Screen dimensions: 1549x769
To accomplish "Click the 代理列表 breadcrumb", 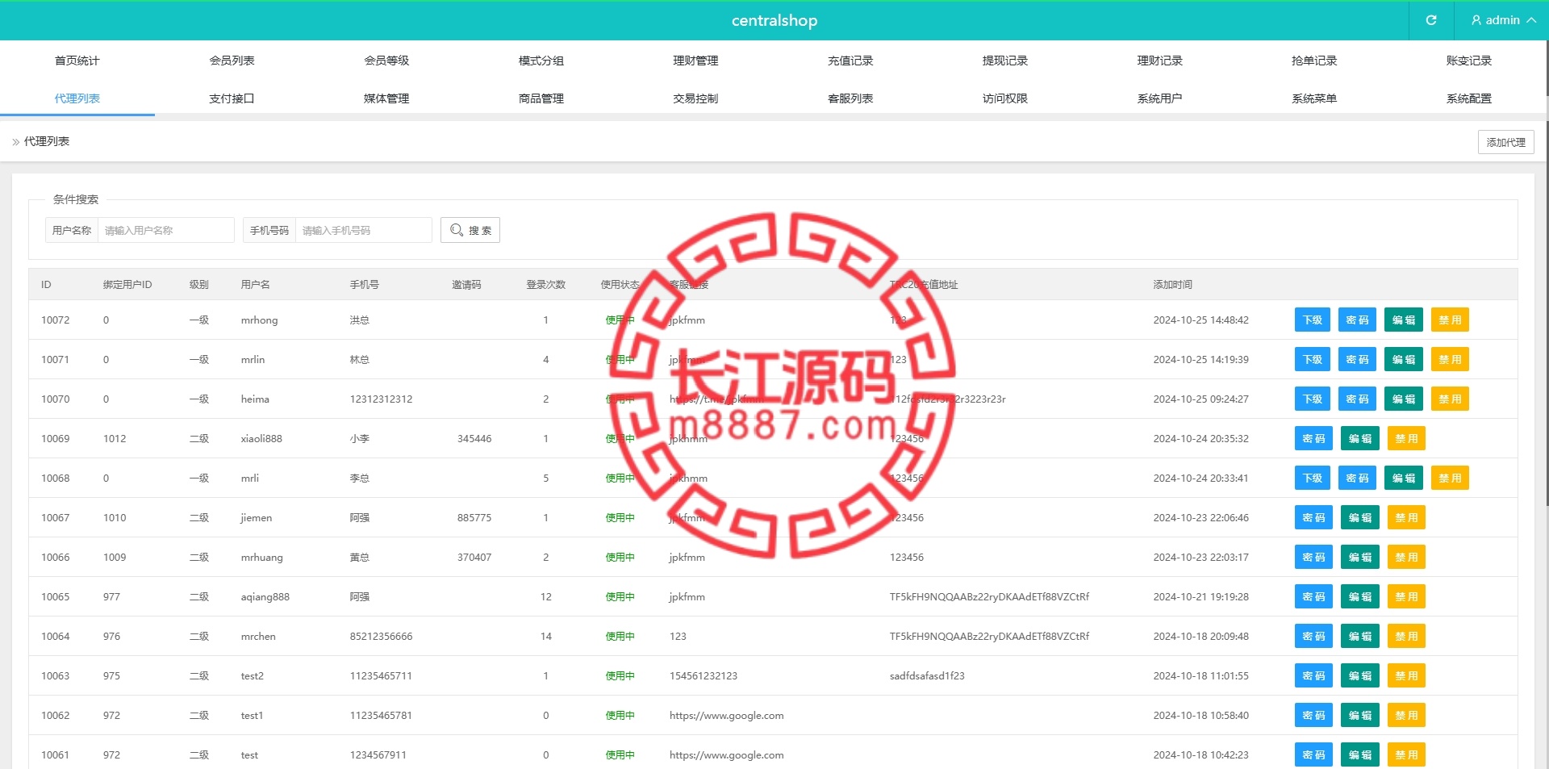I will [47, 141].
